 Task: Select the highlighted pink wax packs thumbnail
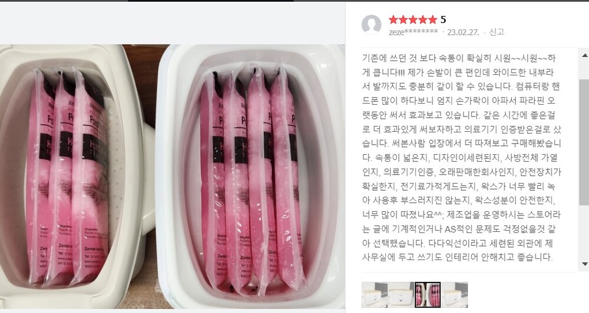coord(428,295)
